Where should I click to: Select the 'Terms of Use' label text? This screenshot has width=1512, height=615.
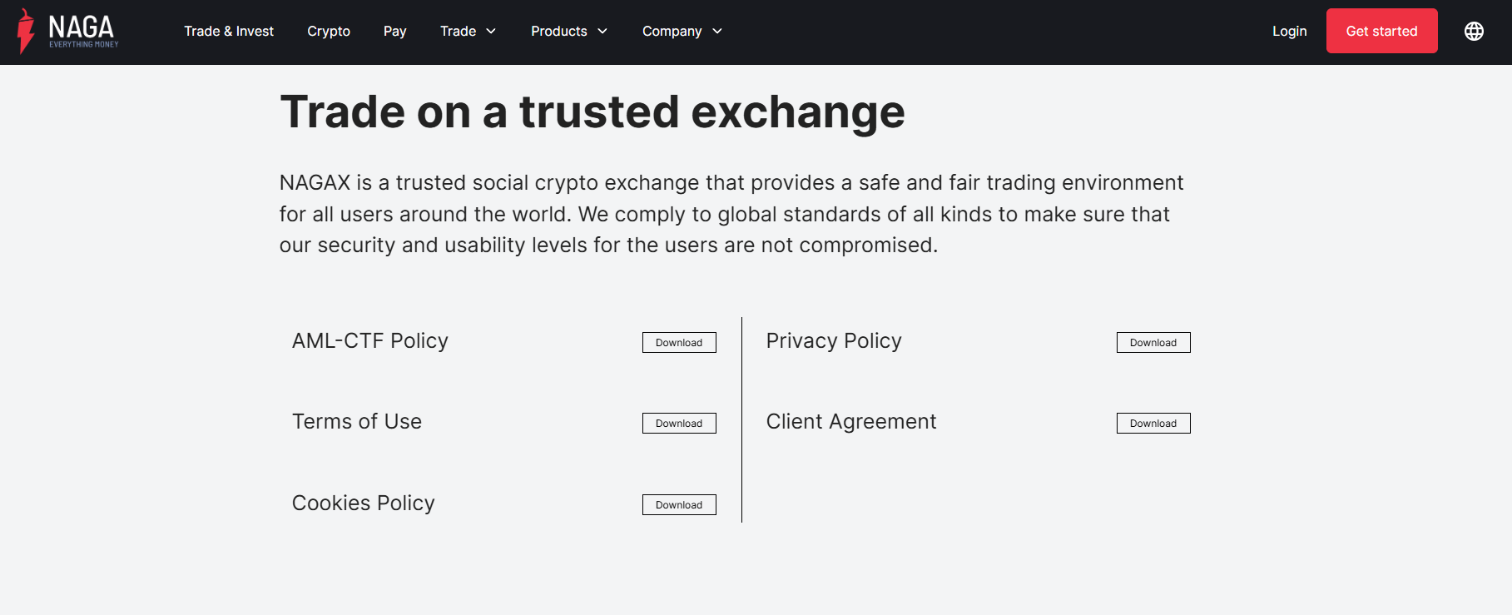coord(357,422)
